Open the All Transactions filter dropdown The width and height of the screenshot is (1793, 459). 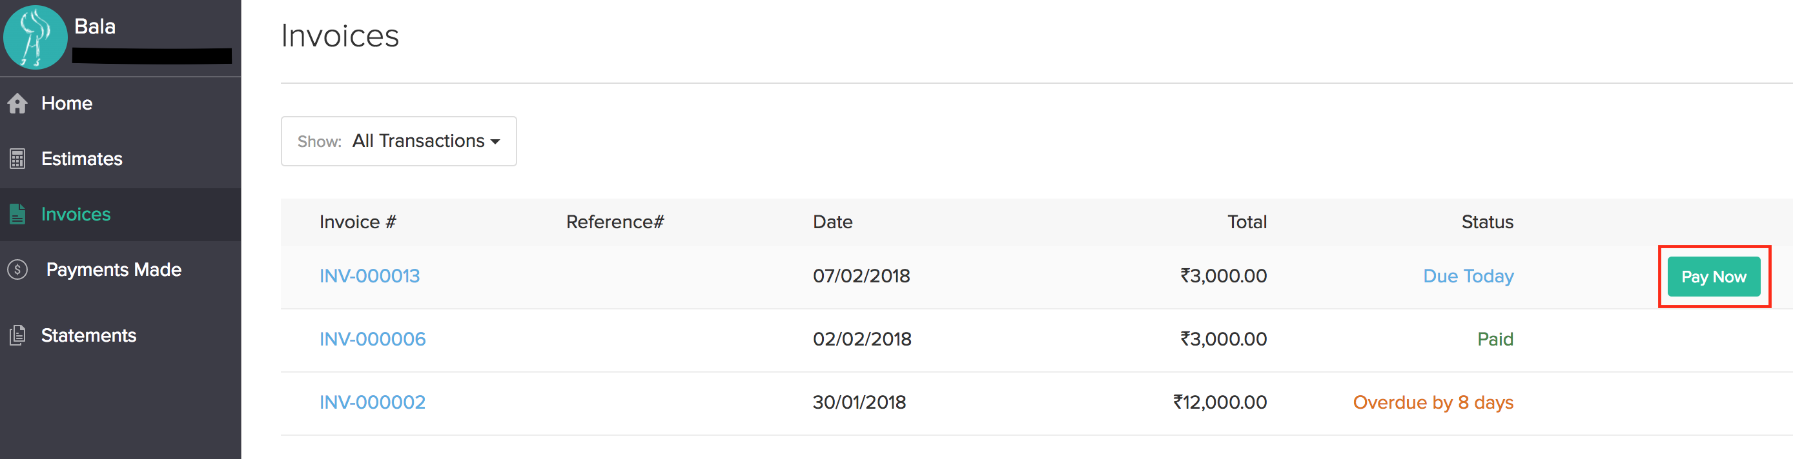(398, 141)
